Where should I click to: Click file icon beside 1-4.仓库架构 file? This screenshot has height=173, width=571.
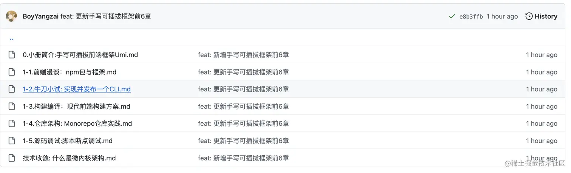click(12, 124)
